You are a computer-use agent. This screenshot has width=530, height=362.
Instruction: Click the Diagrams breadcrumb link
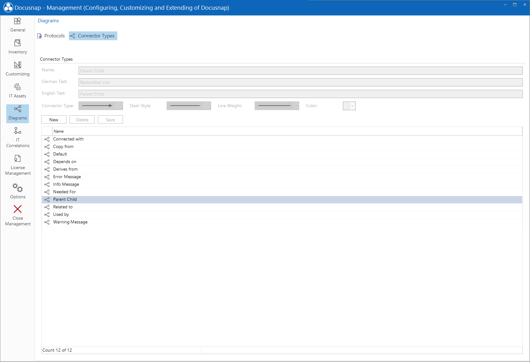(48, 21)
